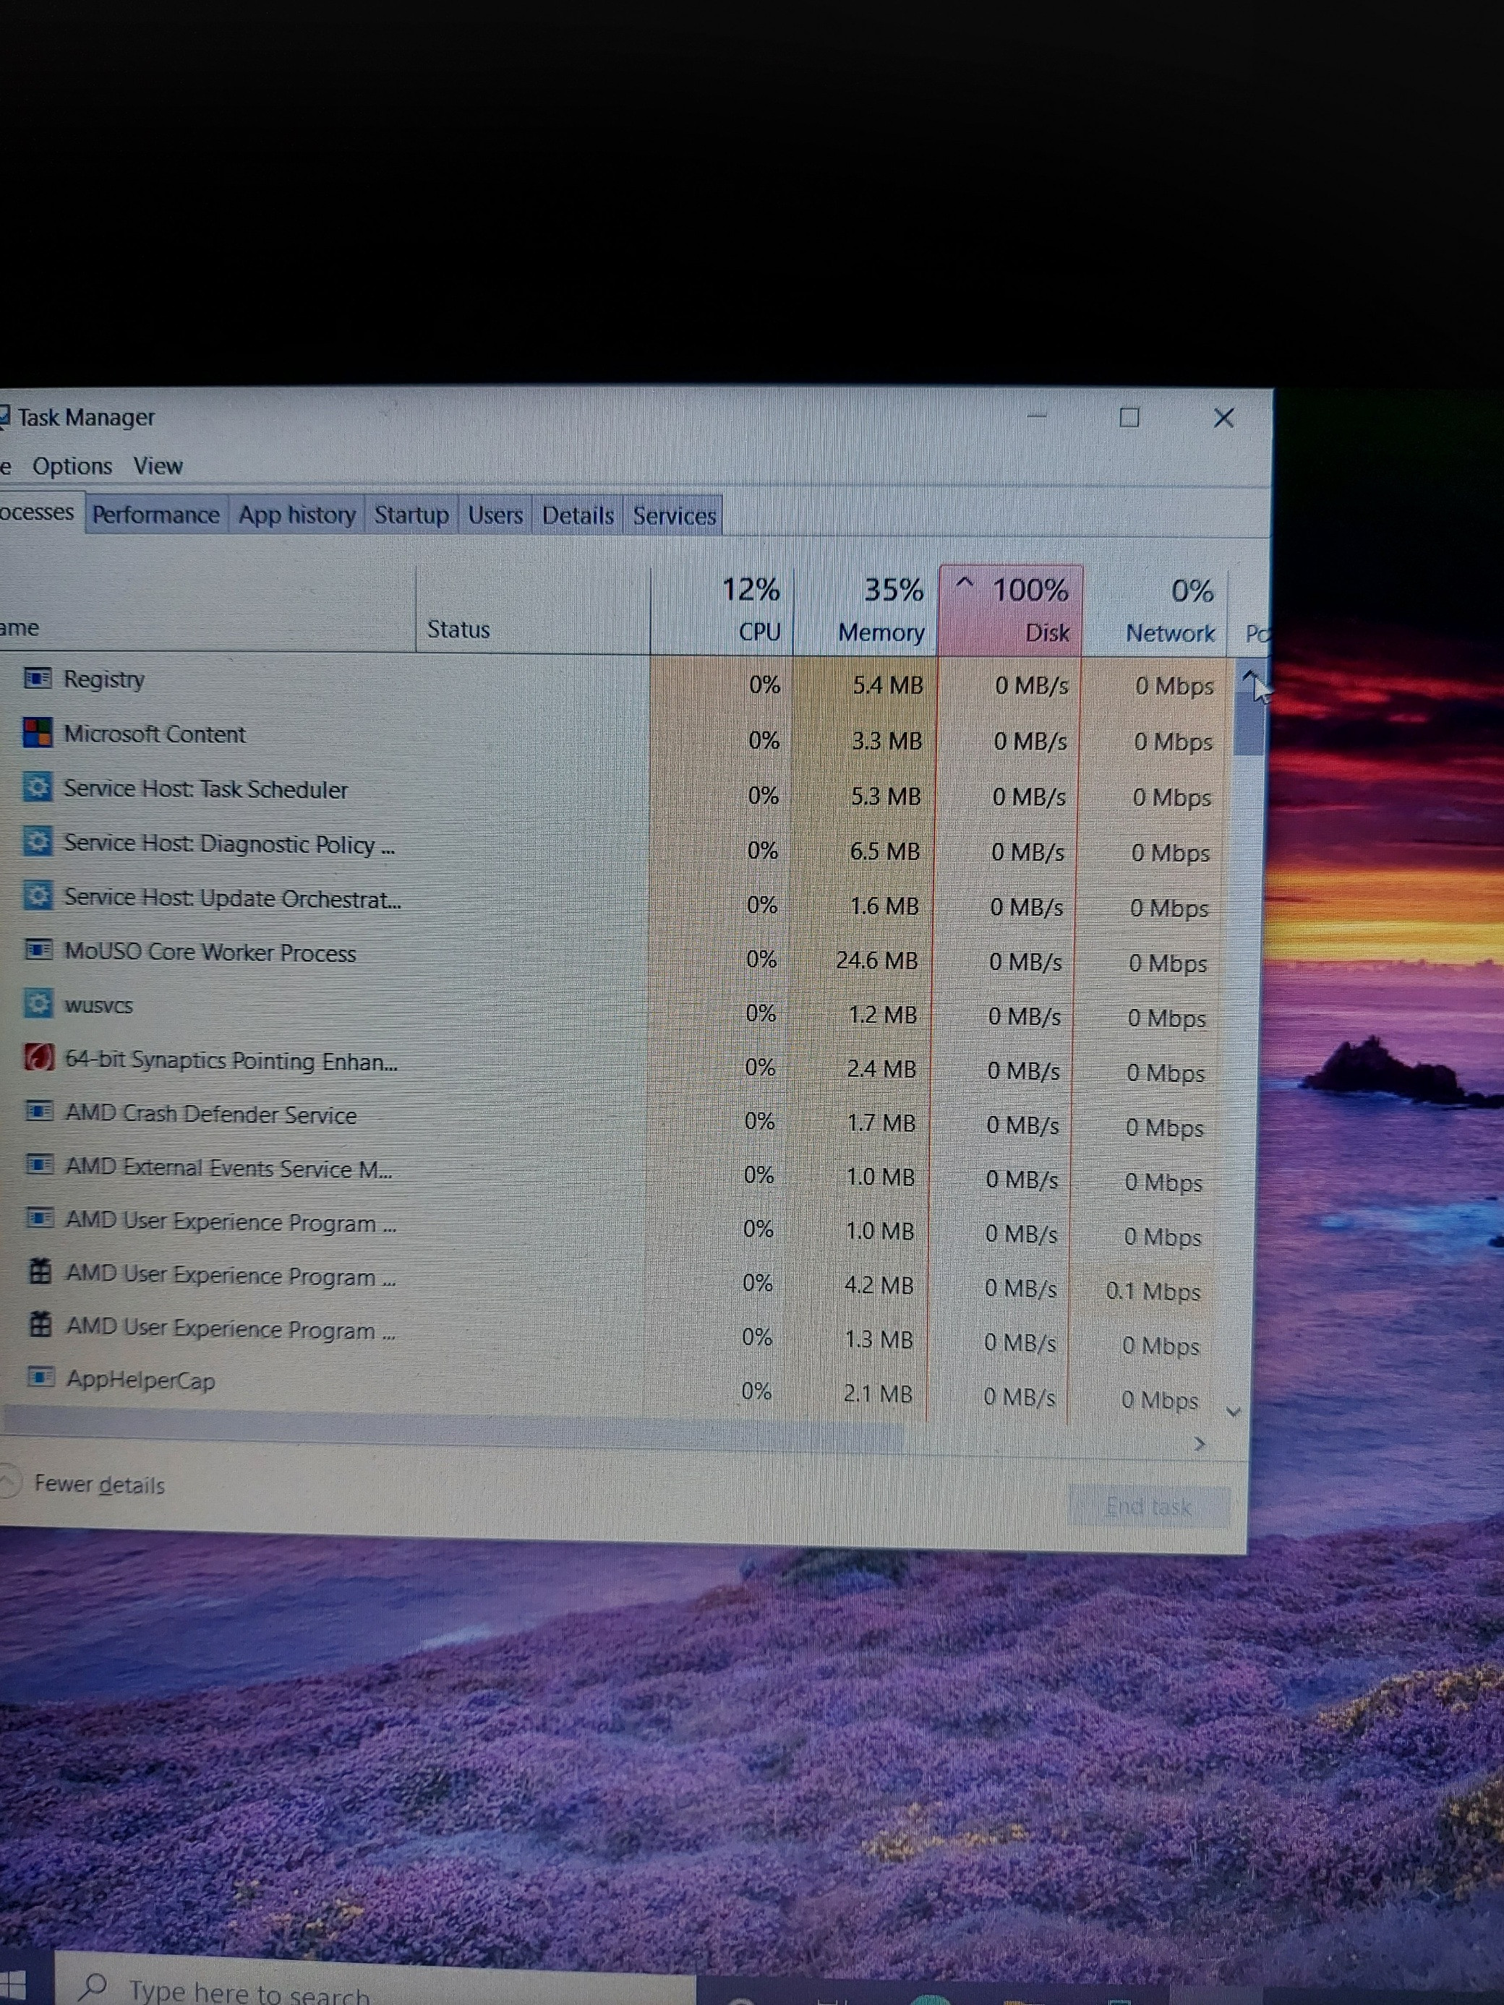Click the AMD External Events Service icon
Screen dimensions: 1504x2005
point(39,1164)
